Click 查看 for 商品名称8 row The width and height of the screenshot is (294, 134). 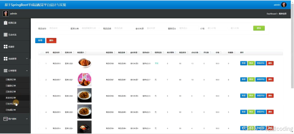(243, 63)
